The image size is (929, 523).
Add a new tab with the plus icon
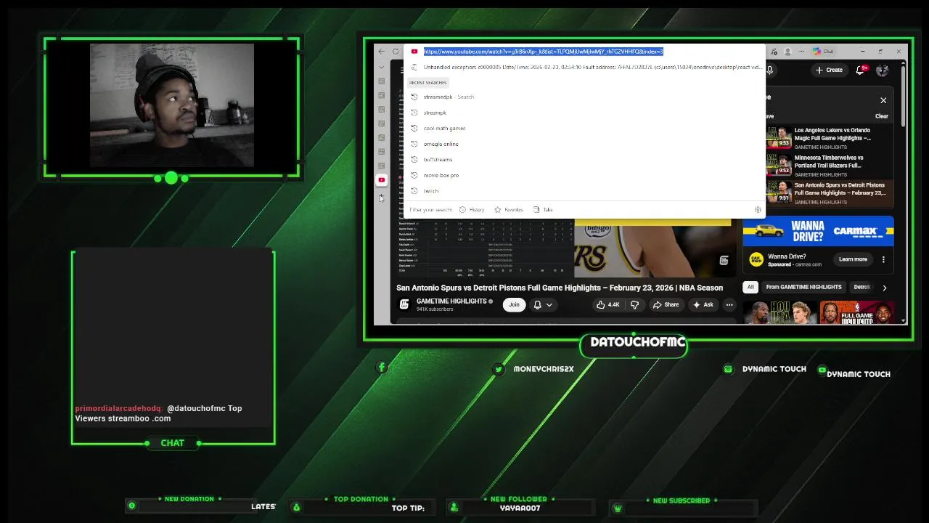(382, 198)
